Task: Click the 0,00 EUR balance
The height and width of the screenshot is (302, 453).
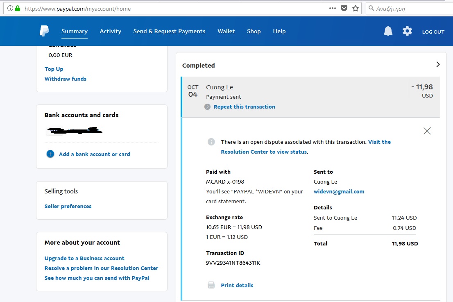Action: pos(60,55)
